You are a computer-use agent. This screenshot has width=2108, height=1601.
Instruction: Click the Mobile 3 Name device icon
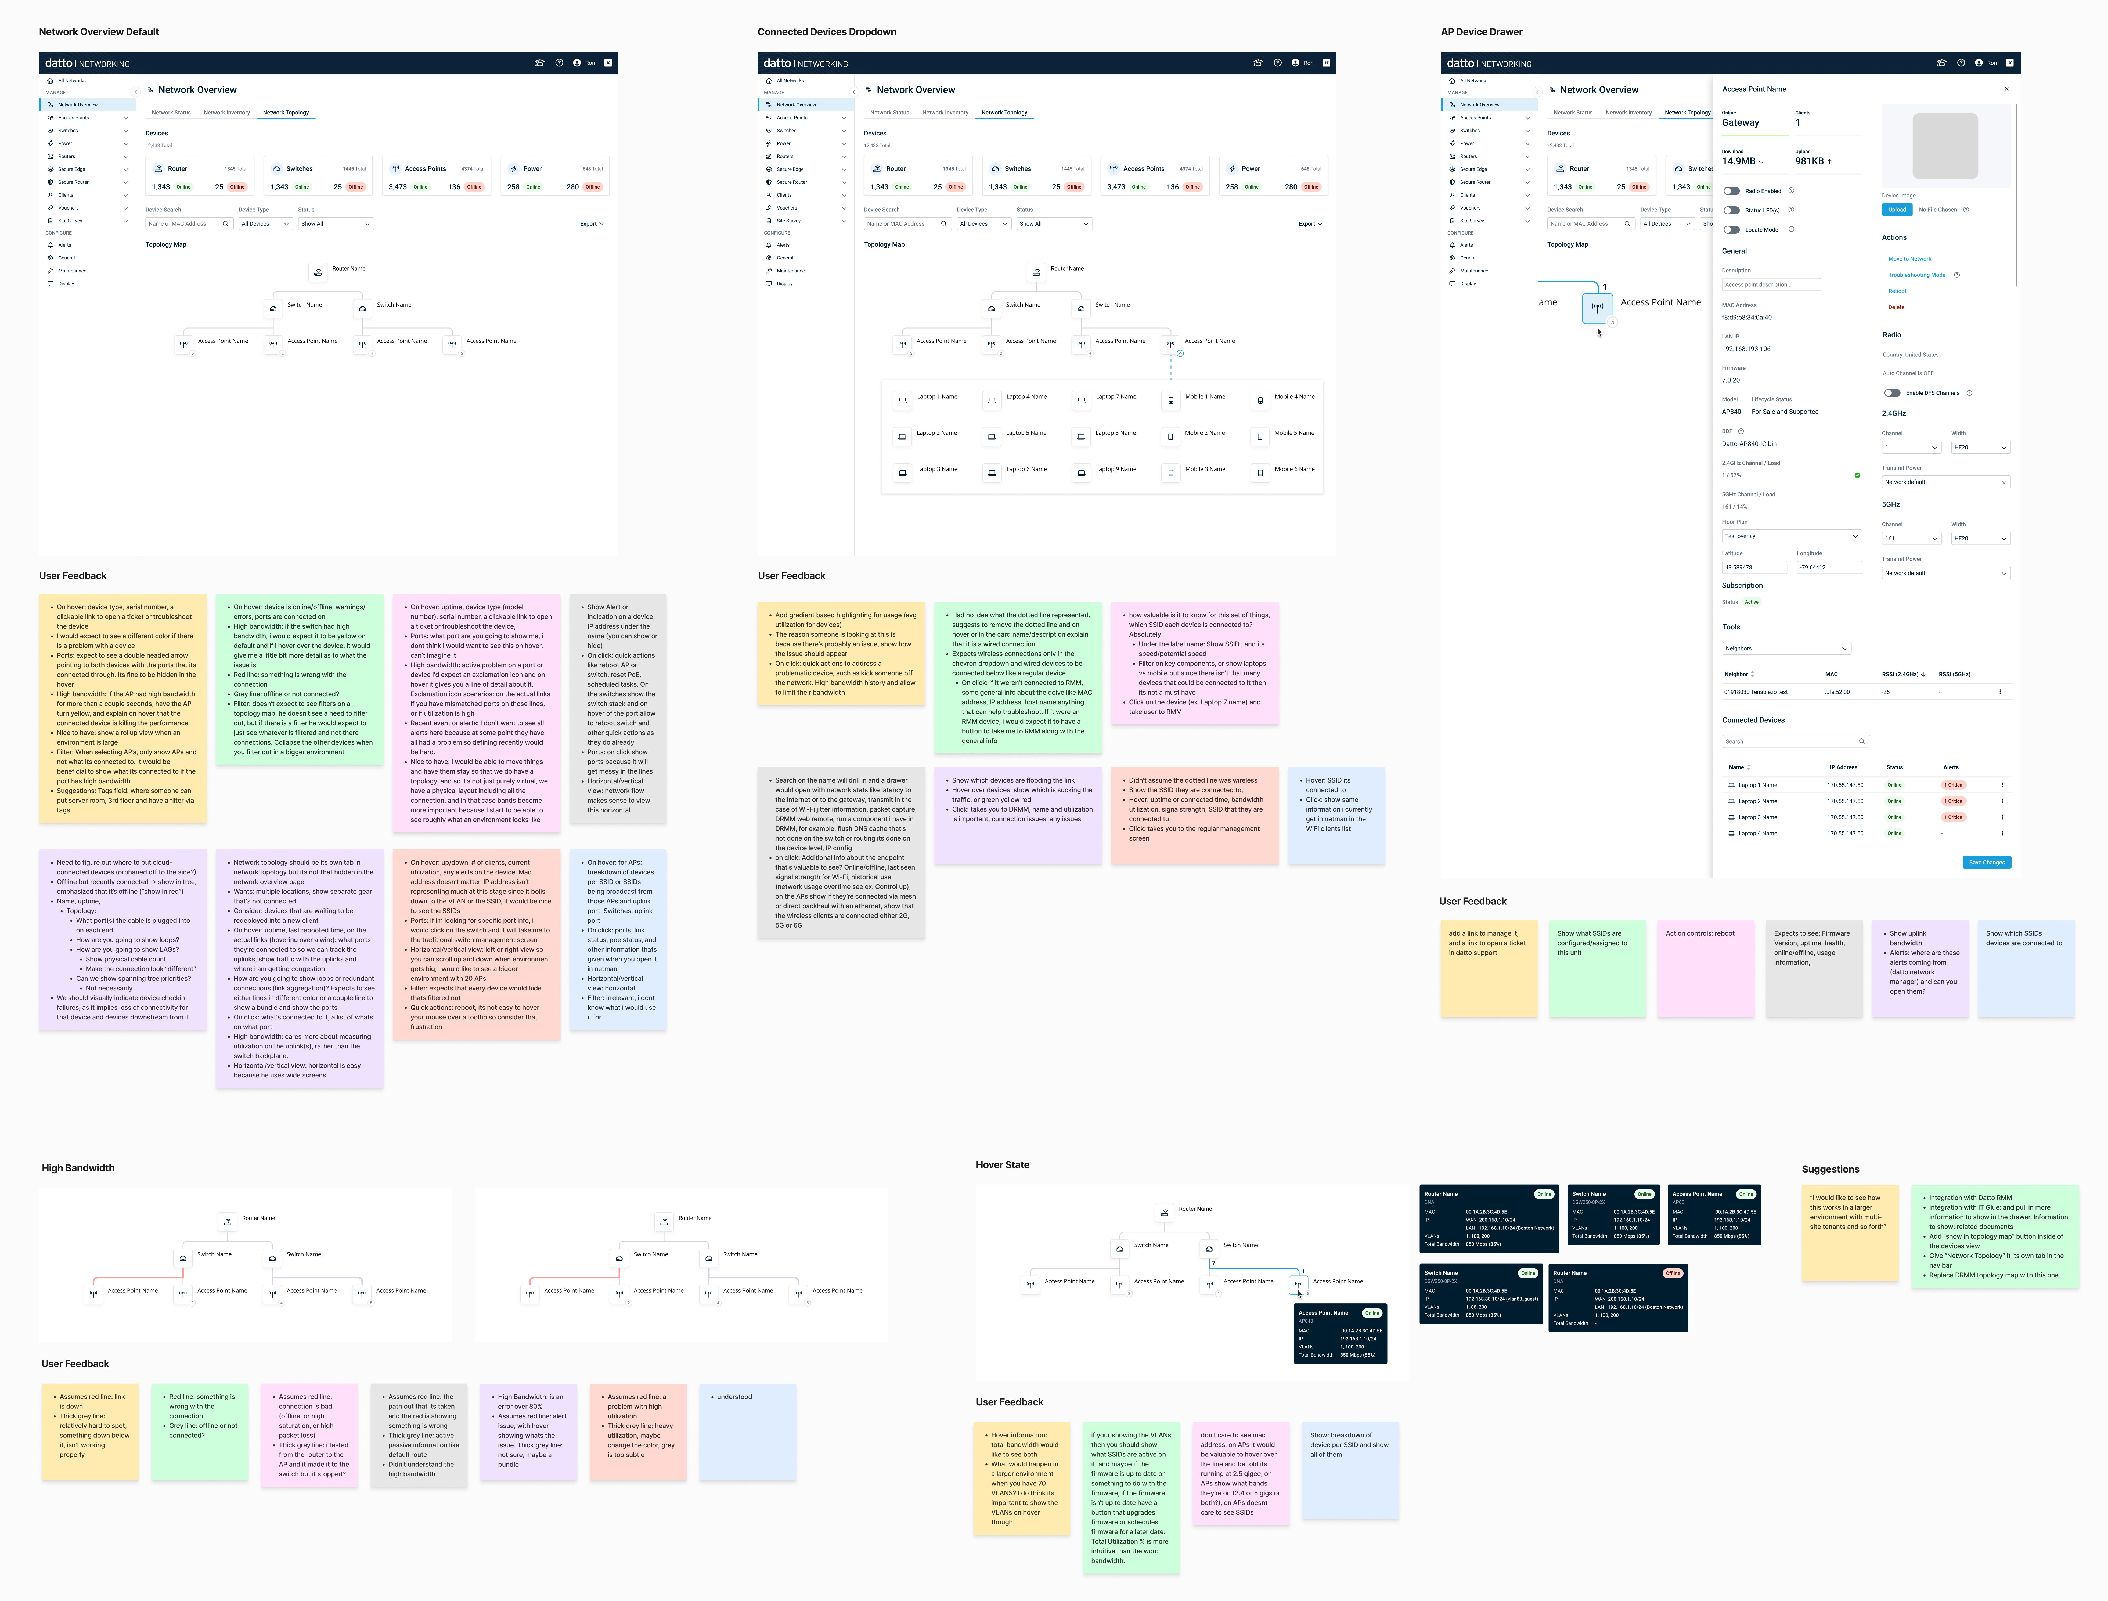coord(1171,473)
